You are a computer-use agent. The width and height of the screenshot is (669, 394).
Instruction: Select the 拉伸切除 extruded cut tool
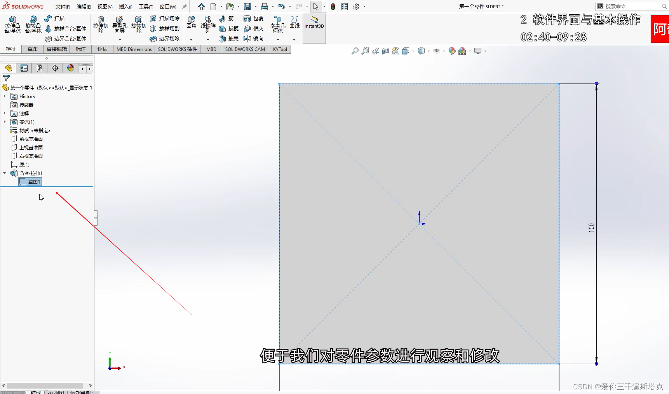[101, 25]
